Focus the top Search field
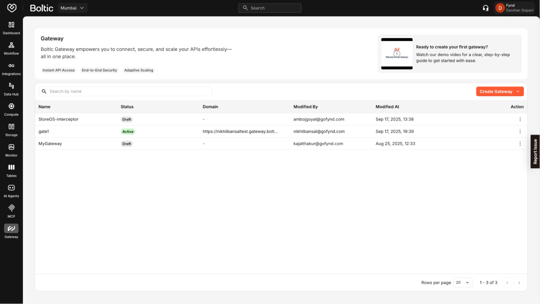Screen dimensions: 540x304 coord(270,8)
